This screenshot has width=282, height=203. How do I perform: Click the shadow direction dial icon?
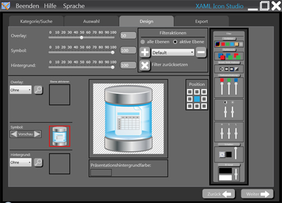click(x=222, y=155)
